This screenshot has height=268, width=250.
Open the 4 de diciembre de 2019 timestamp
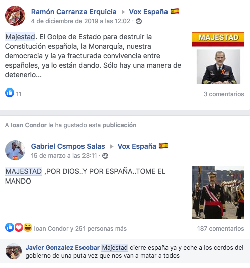[x=80, y=21]
